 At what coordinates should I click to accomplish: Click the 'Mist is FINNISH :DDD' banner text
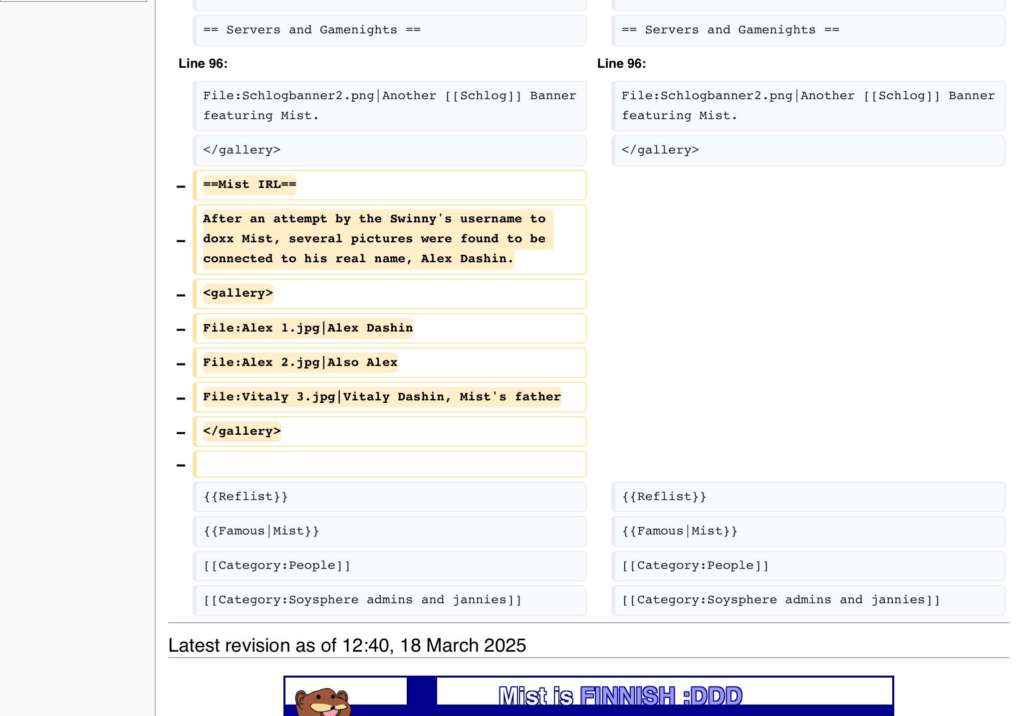[x=620, y=696]
